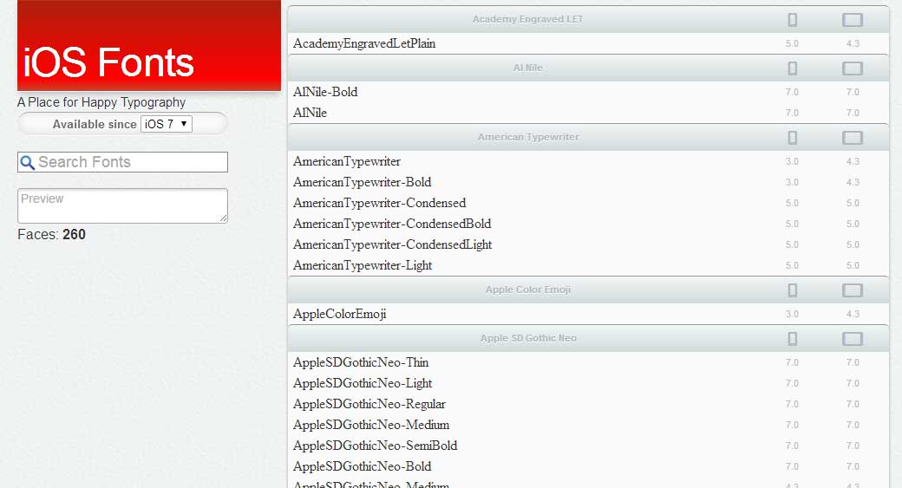Click the iPhone icon in Al Nile header
Screen dimensions: 902x488
(x=792, y=68)
